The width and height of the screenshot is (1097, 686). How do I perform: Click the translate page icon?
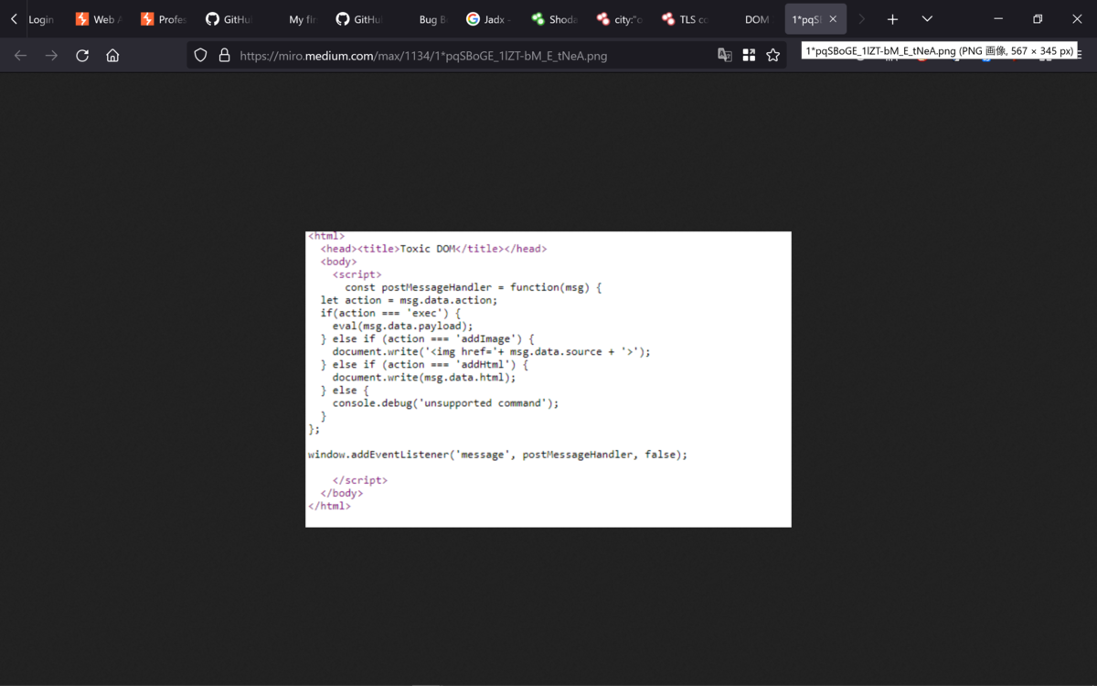(725, 56)
